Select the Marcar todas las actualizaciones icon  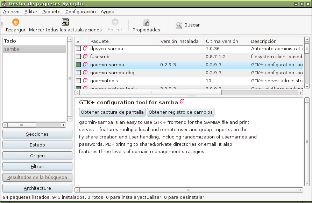point(65,22)
